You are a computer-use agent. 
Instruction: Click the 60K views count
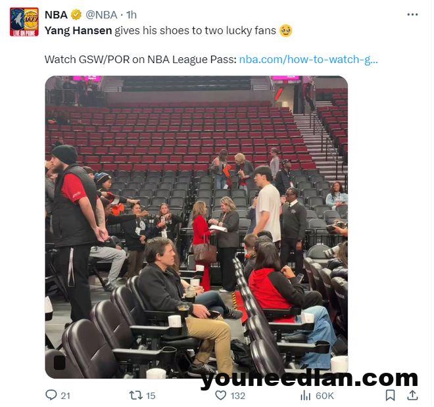pyautogui.click(x=324, y=396)
